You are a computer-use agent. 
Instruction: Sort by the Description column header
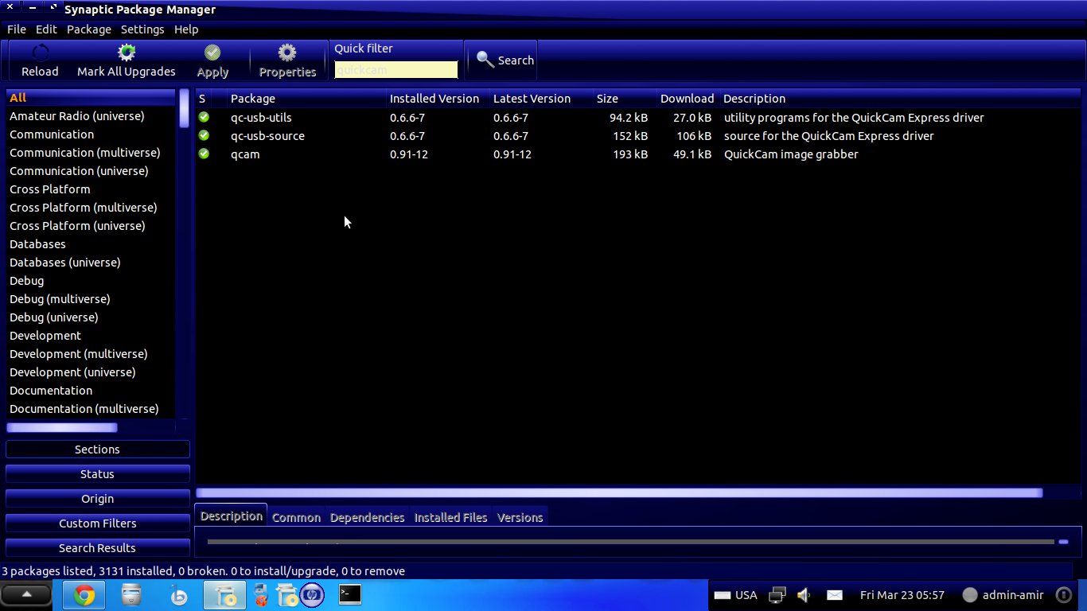point(899,99)
